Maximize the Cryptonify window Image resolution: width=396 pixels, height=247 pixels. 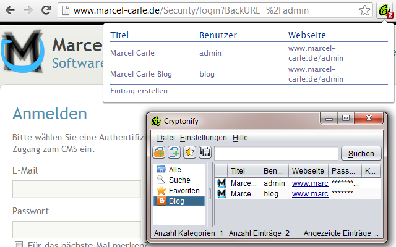(x=346, y=118)
